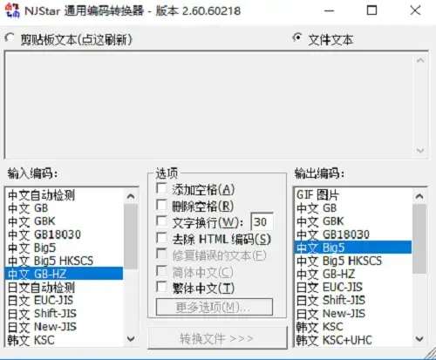The height and width of the screenshot is (360, 436).
Task: Select 中文 Big5 in input encoding list
Action: click(x=65, y=248)
